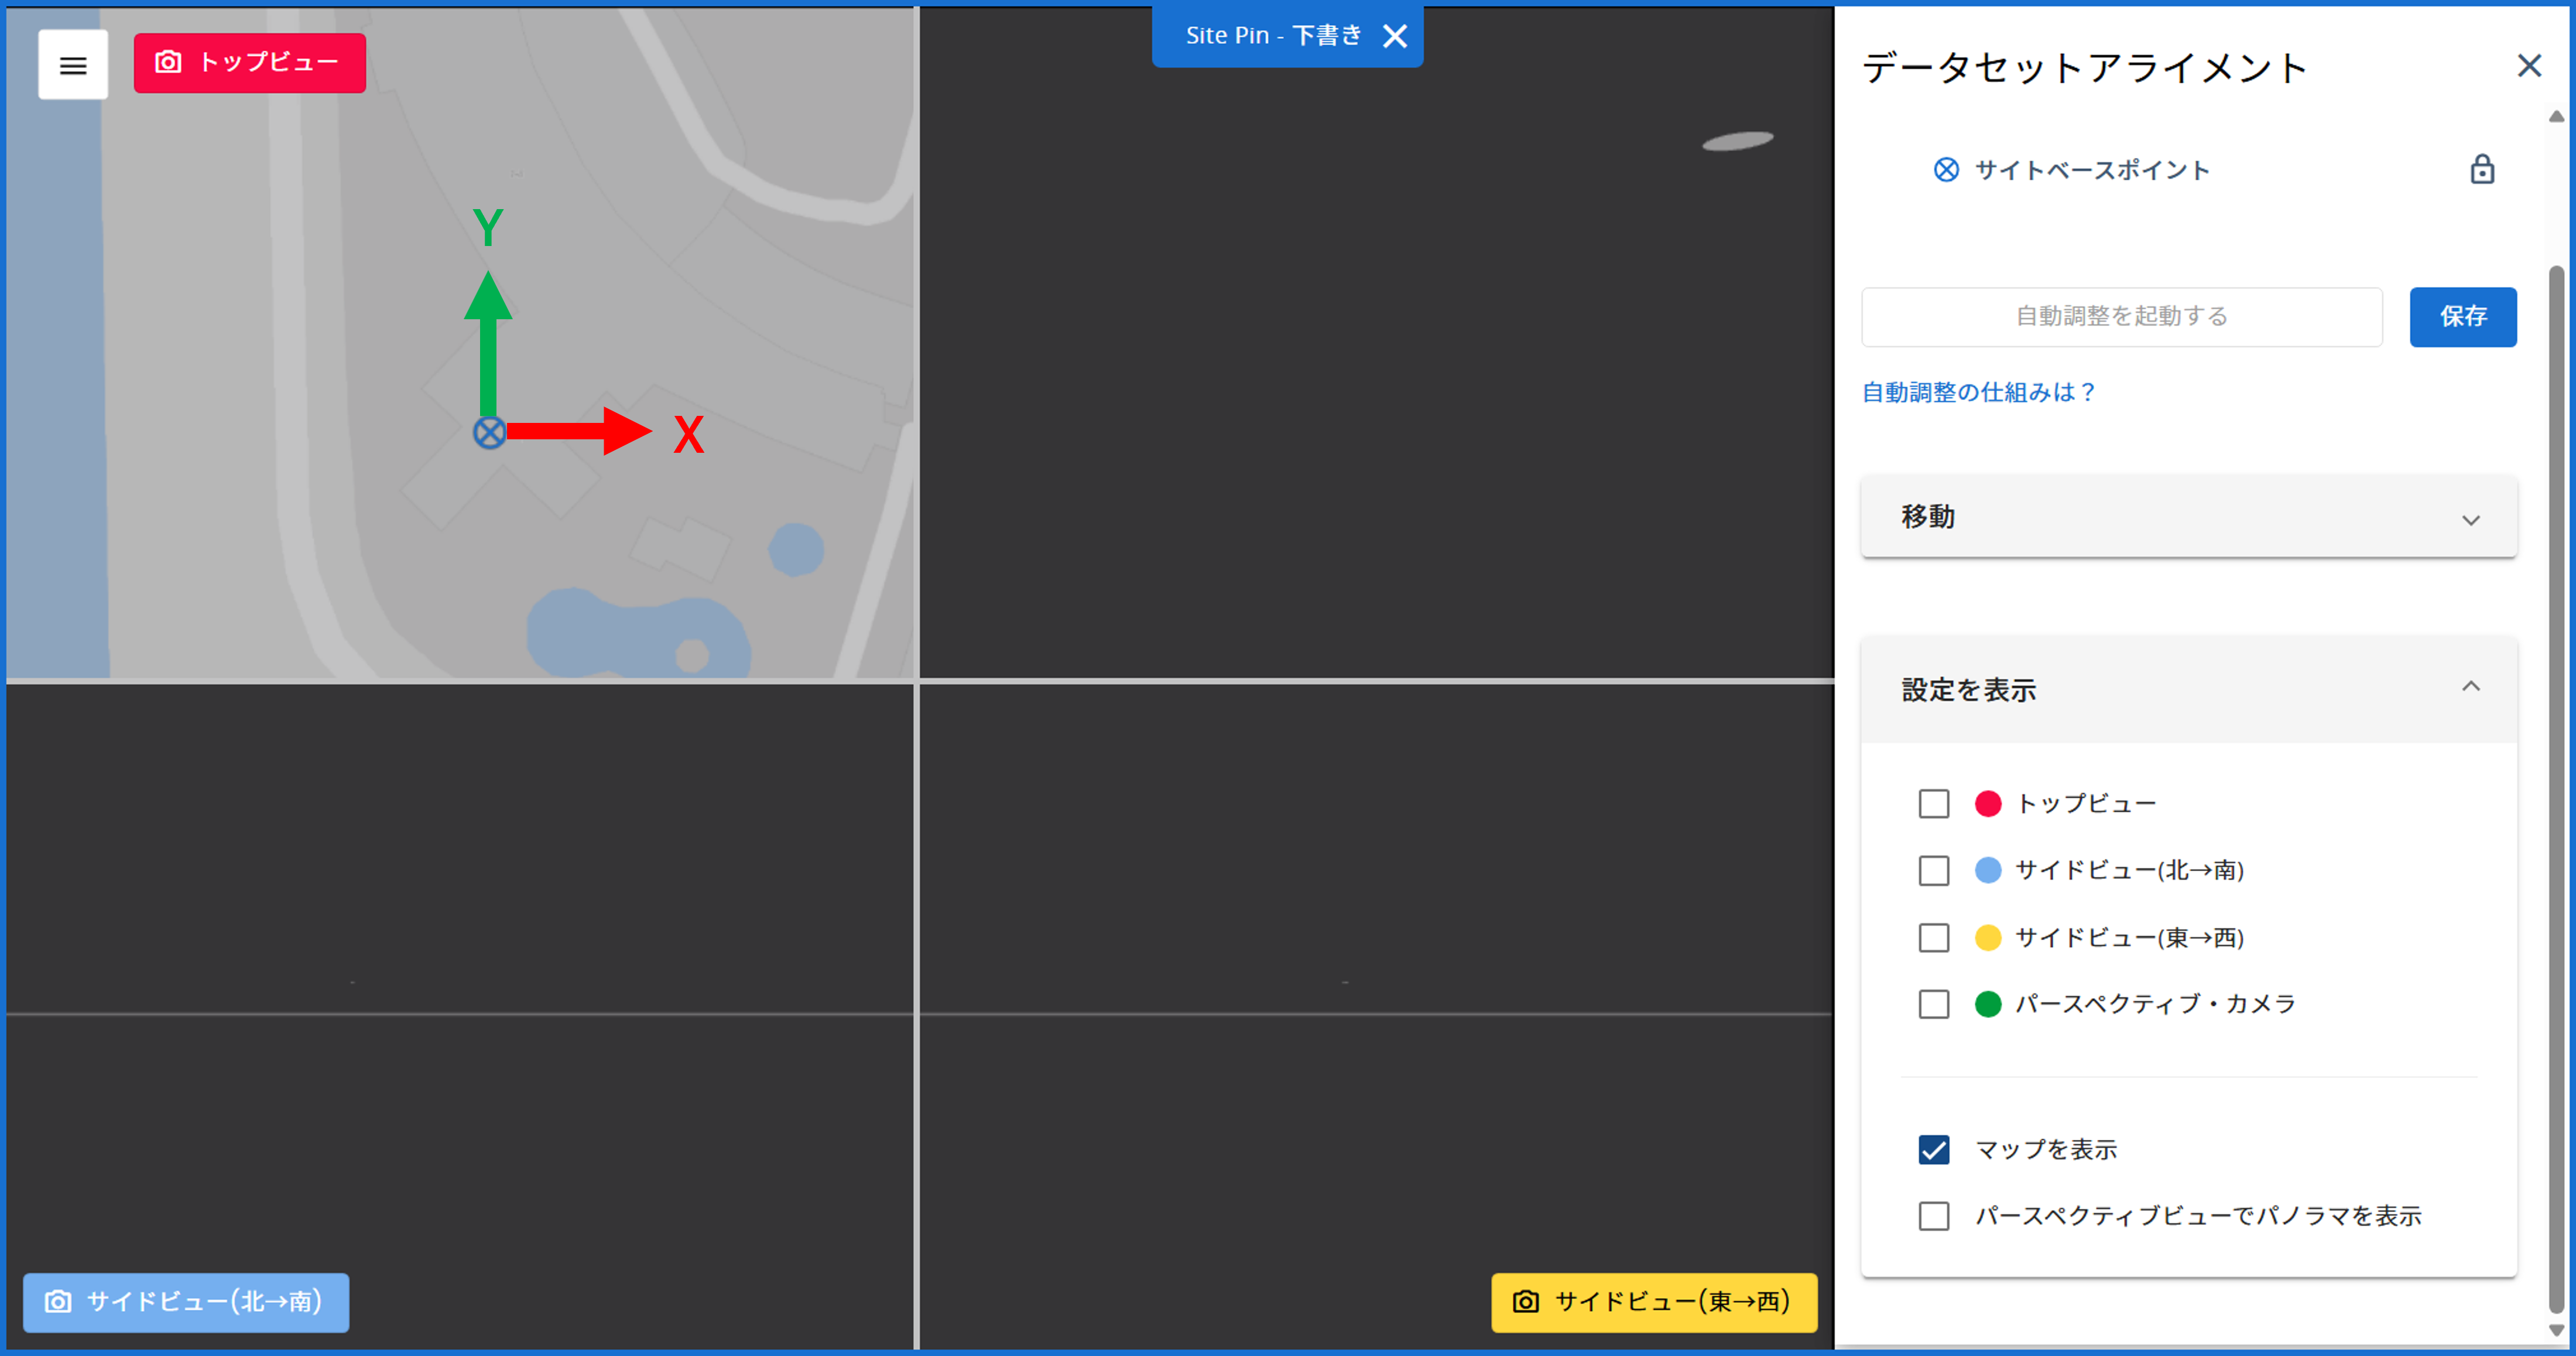The width and height of the screenshot is (2576, 1356).
Task: Select the Site Pin - 下書き label
Action: [x=1273, y=36]
